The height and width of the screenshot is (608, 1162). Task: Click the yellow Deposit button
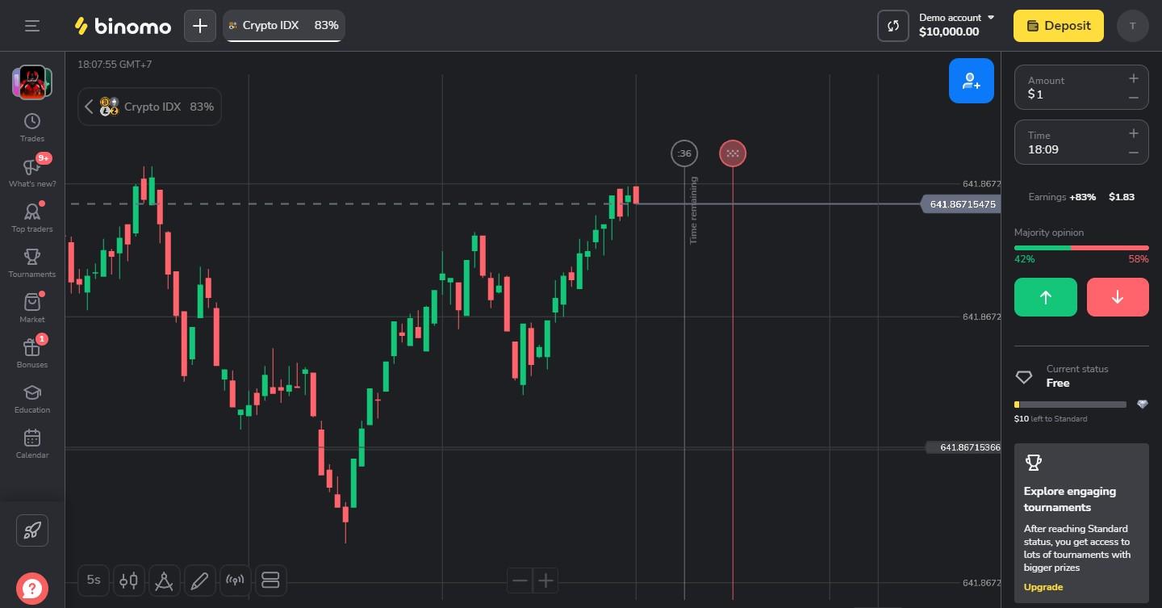pyautogui.click(x=1057, y=26)
